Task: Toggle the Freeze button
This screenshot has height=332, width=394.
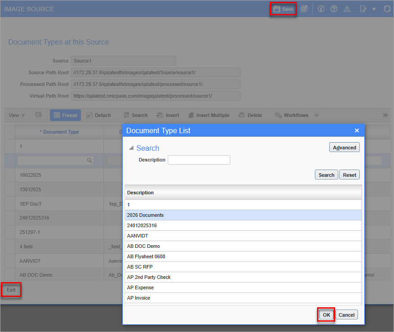Action: point(65,115)
